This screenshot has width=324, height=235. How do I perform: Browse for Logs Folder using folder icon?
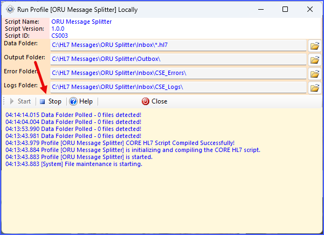point(315,88)
